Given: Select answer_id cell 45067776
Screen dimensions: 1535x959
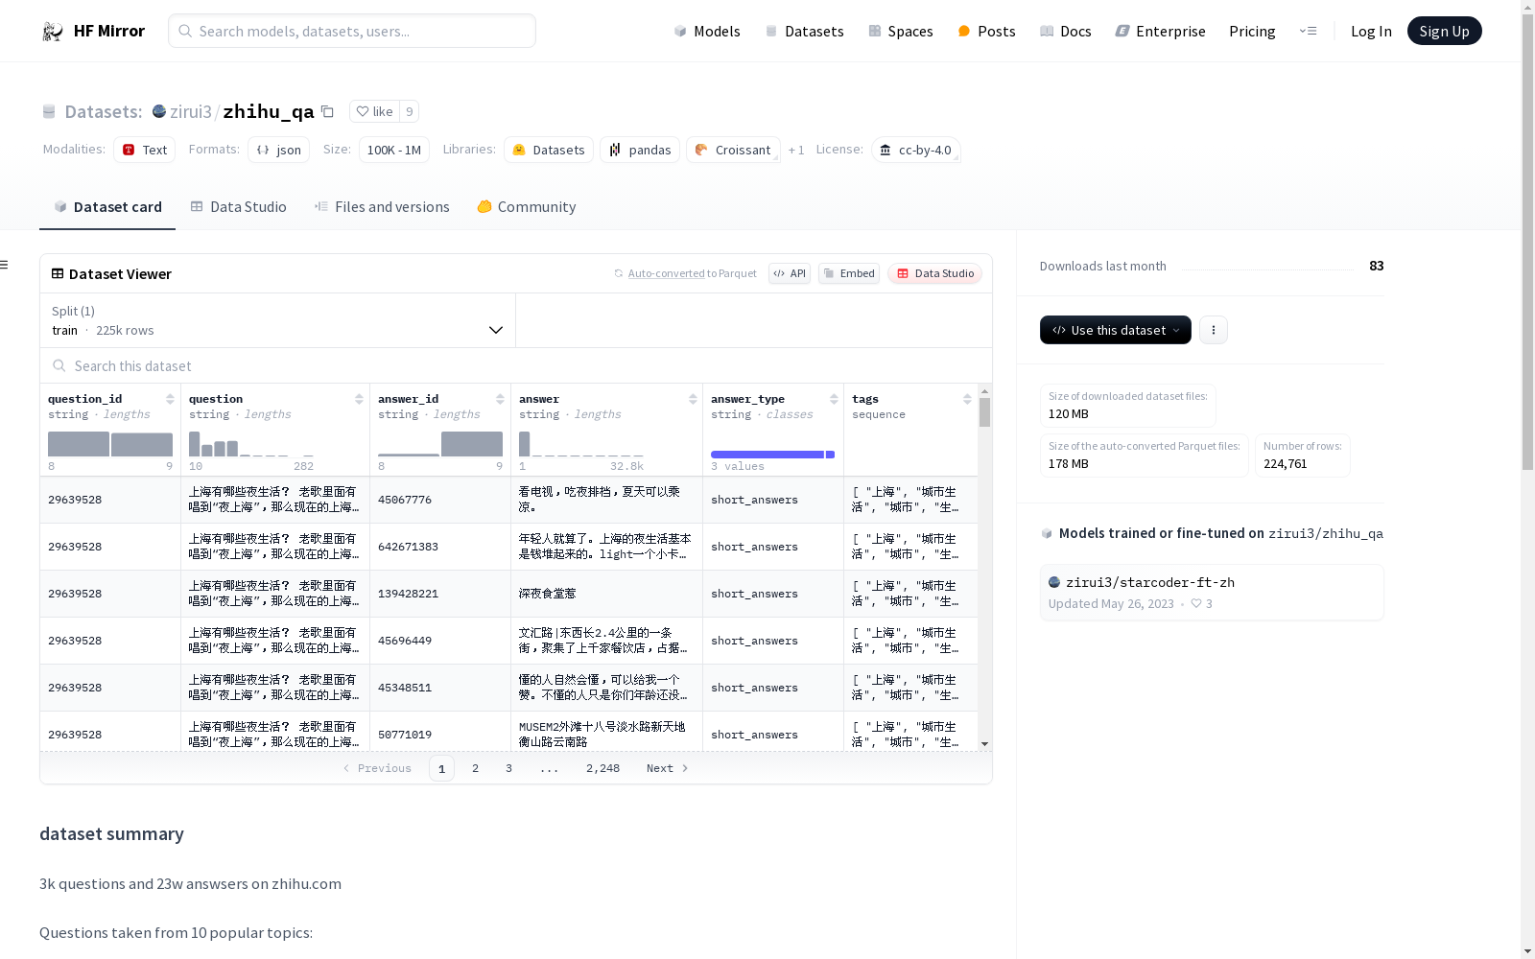Looking at the screenshot, I should 440,500.
